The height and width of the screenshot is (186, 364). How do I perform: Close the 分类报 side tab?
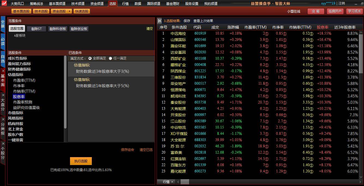click(3, 119)
